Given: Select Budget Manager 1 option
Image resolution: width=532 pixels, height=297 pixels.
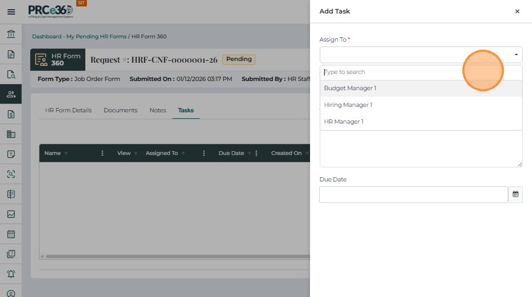Looking at the screenshot, I should click(x=421, y=88).
